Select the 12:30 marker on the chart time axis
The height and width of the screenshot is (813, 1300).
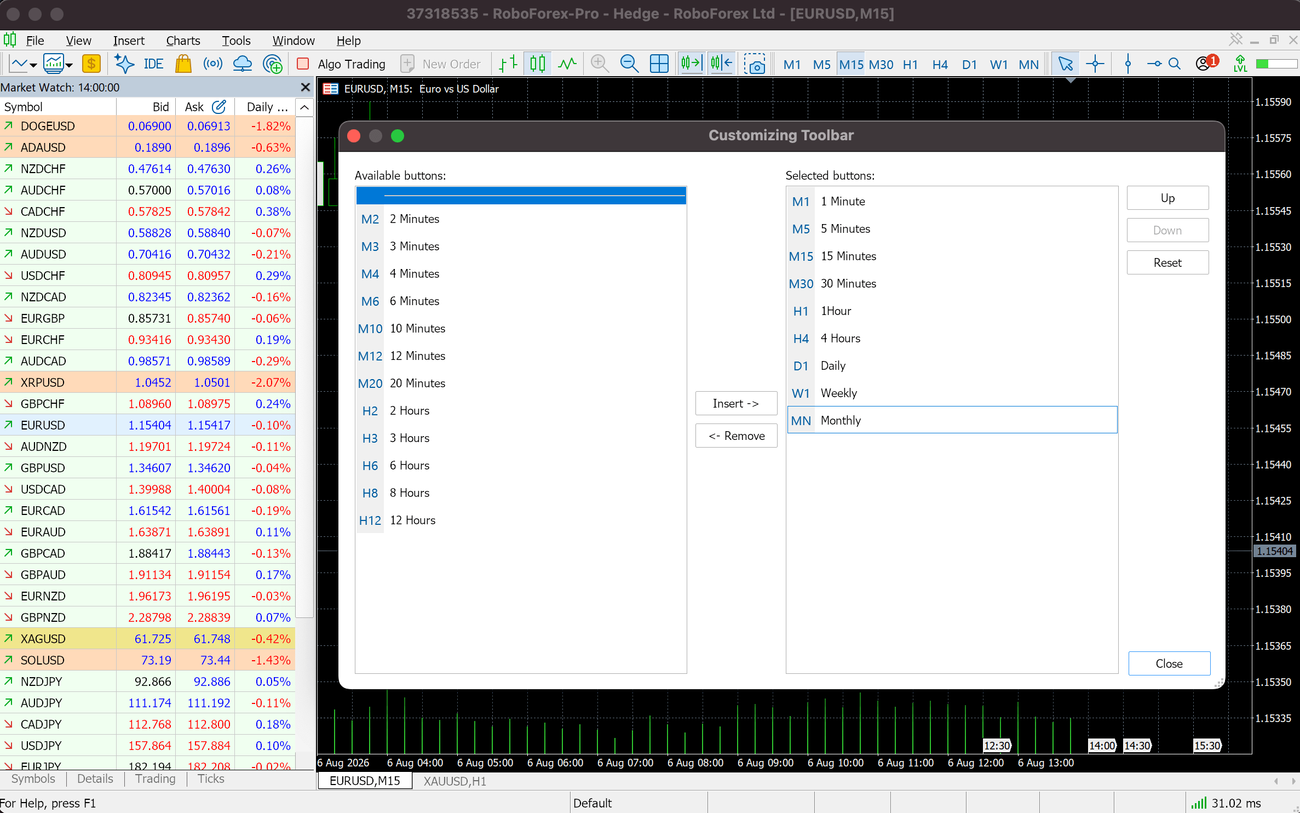pos(997,746)
